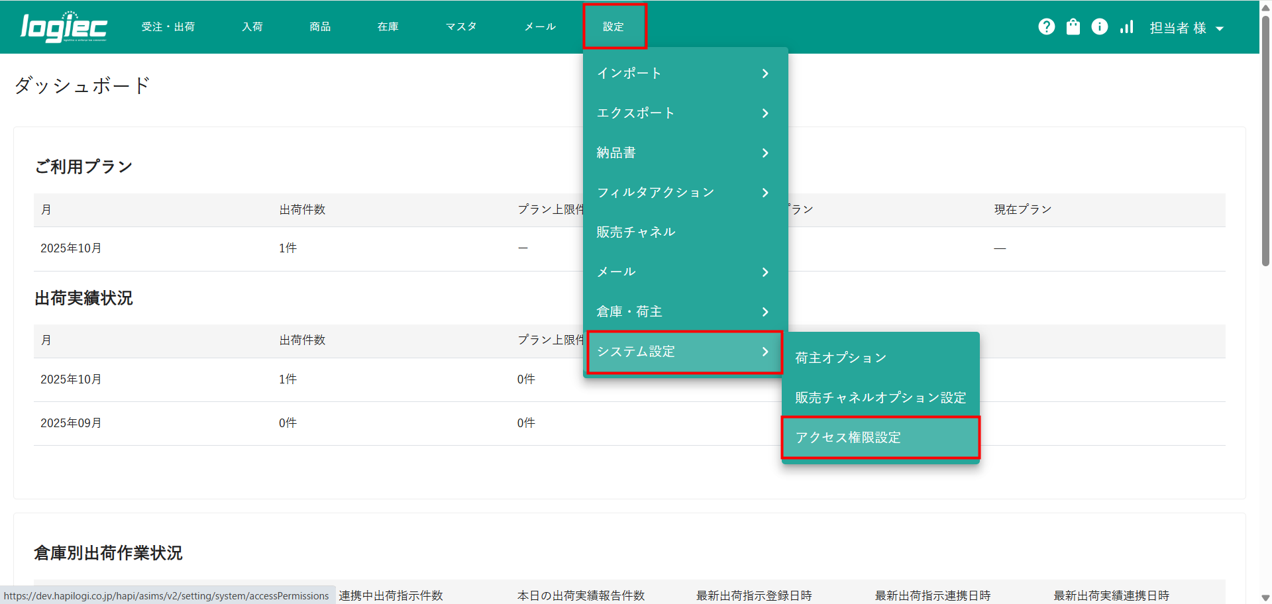Click the logiec logo
This screenshot has height=604, width=1272.
(64, 27)
